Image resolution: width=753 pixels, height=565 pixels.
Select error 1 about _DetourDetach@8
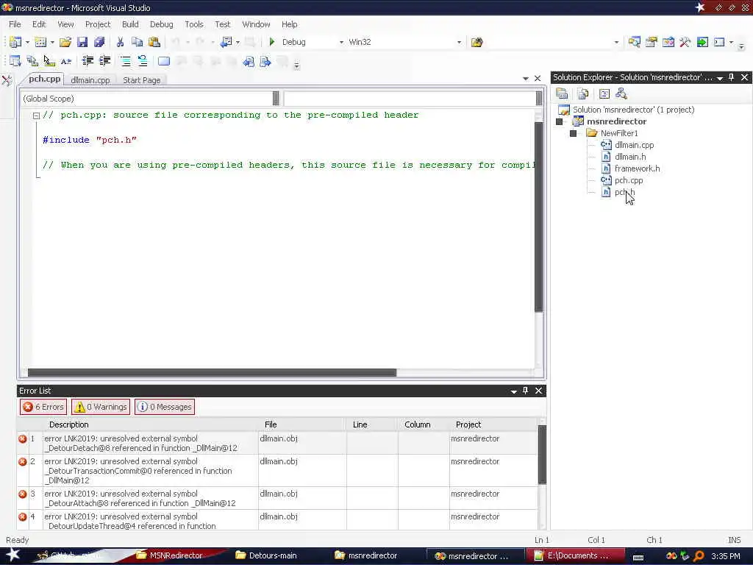tap(277, 443)
